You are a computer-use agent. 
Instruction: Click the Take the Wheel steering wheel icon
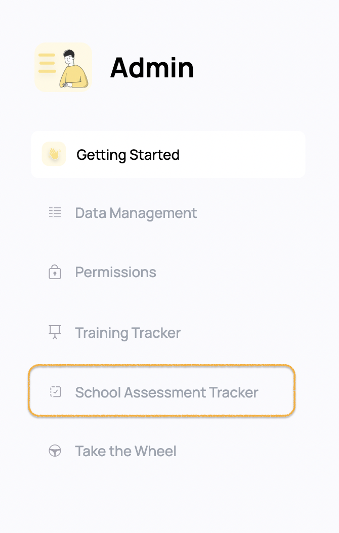(x=55, y=451)
